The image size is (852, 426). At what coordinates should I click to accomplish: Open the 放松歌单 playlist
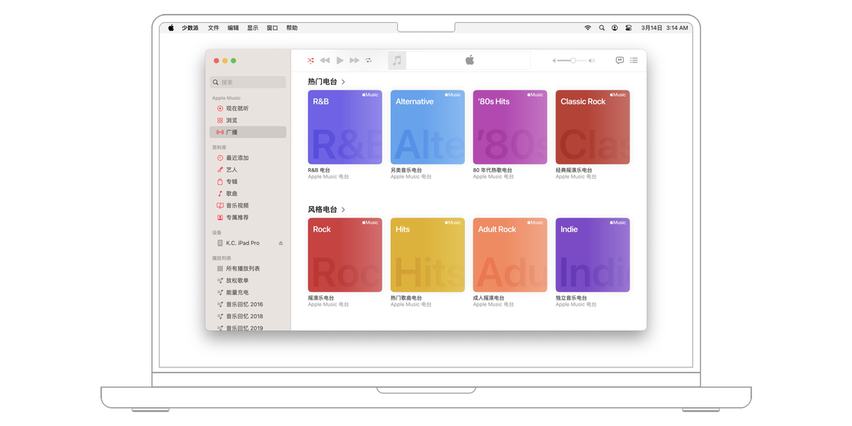pos(237,281)
